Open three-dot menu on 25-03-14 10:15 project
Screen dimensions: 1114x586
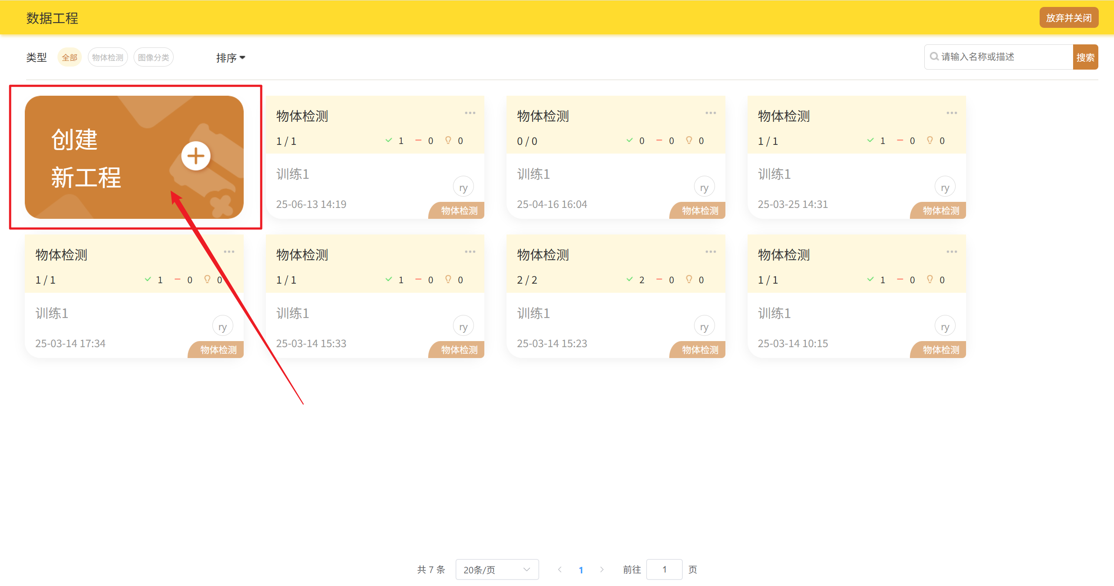click(x=951, y=252)
